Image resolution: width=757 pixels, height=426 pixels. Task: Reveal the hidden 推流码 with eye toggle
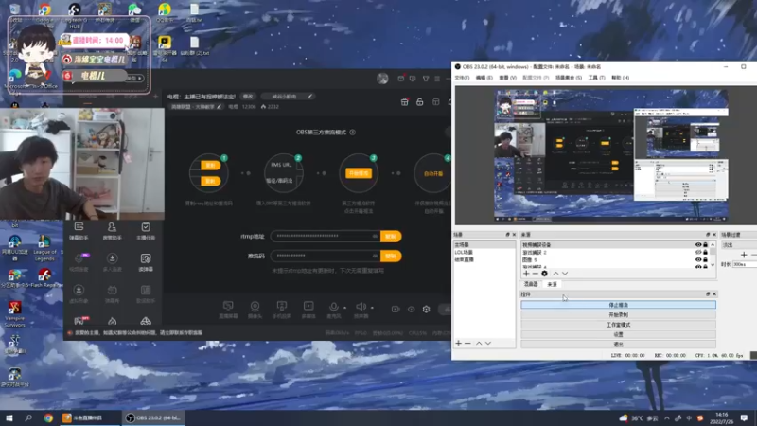click(x=375, y=256)
